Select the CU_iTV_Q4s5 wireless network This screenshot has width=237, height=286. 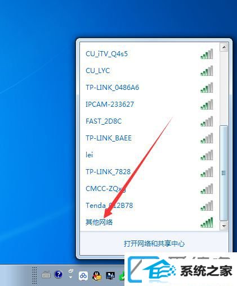[x=150, y=54]
